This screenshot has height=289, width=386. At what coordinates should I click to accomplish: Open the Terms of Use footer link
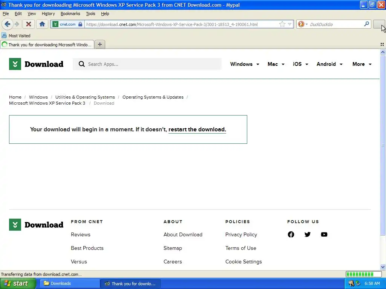click(x=241, y=248)
